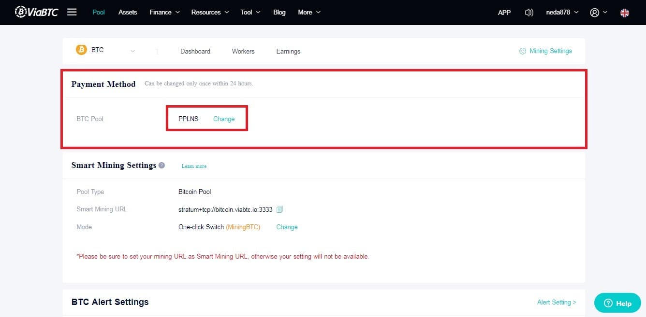
Task: Switch to the Earnings tab
Action: tap(288, 51)
